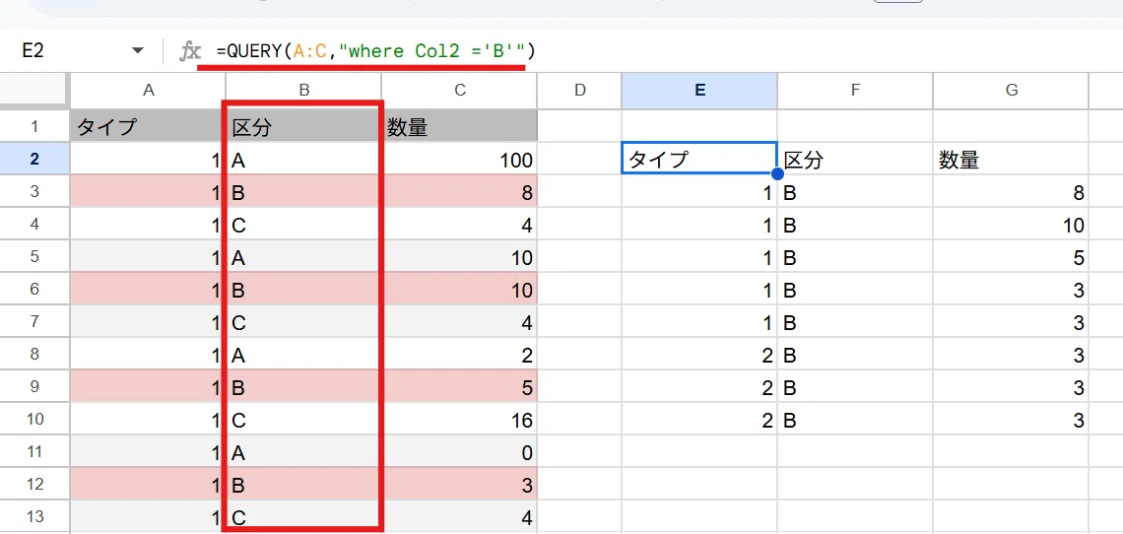Click the 'B' cell in row 3 of column B

coord(304,191)
